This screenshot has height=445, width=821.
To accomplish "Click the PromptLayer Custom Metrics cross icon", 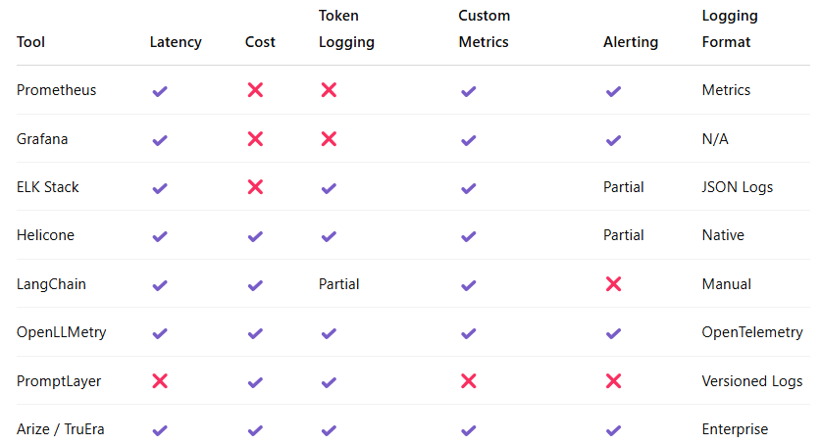I will pyautogui.click(x=468, y=381).
